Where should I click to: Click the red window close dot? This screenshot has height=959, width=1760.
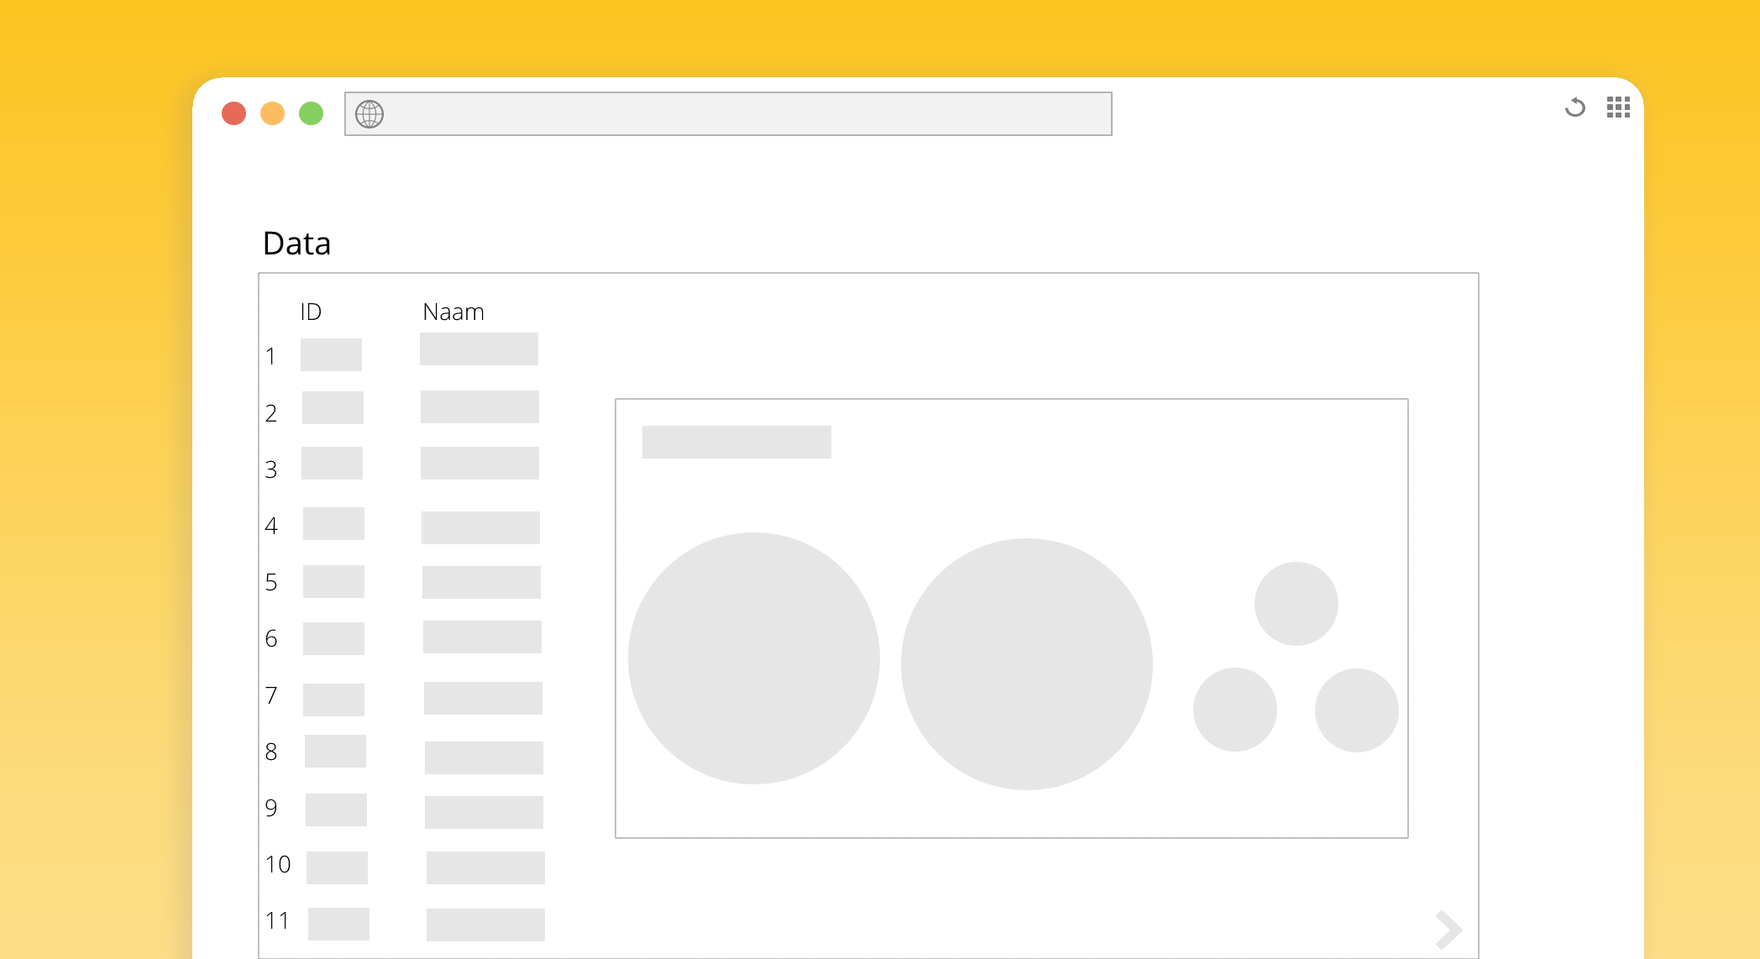tap(233, 113)
